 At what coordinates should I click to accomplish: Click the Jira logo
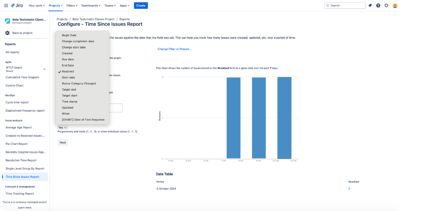point(17,5)
